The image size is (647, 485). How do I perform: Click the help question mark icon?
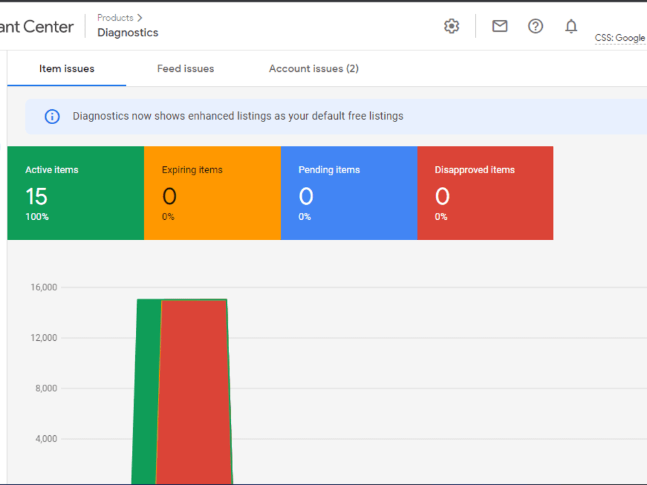pyautogui.click(x=535, y=26)
